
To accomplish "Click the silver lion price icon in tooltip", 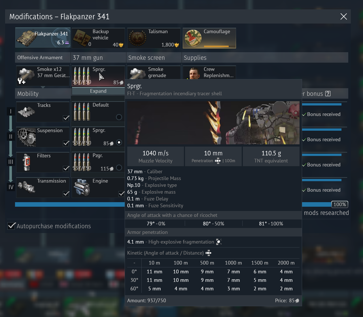I will (297, 301).
